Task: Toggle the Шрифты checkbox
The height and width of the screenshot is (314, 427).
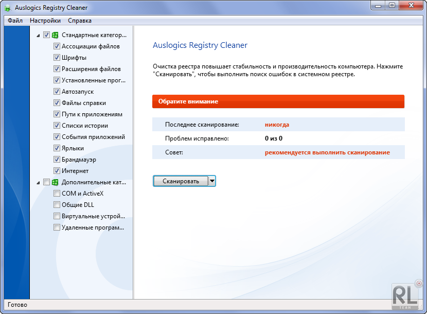Action: point(57,58)
